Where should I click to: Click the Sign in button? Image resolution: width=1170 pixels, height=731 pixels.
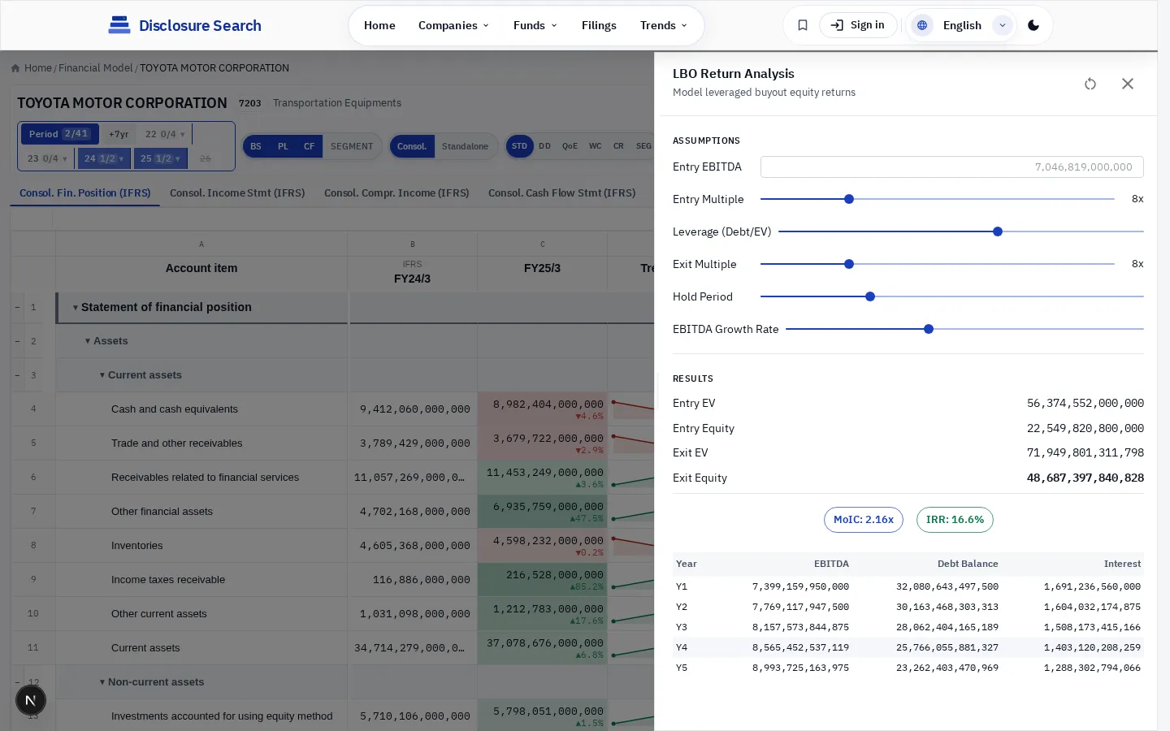(x=858, y=25)
